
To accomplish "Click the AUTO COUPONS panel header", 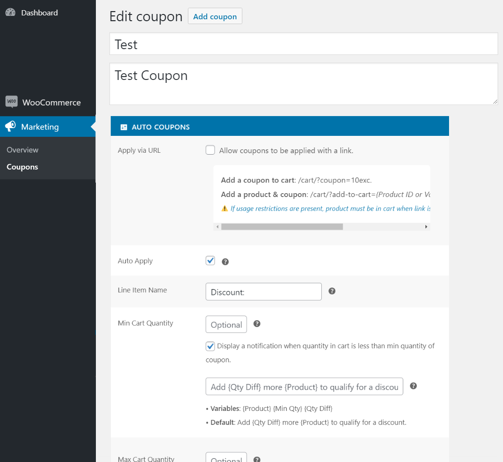I will (280, 126).
